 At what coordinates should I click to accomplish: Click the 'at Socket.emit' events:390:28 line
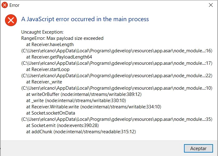point(63,125)
